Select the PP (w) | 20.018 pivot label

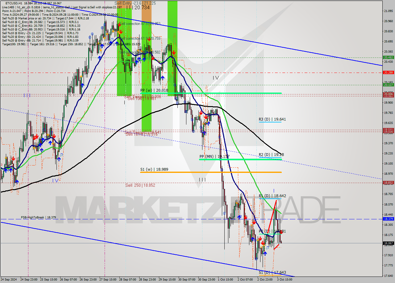tap(154, 90)
